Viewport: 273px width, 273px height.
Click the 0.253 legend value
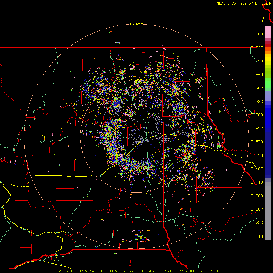pyautogui.click(x=257, y=223)
